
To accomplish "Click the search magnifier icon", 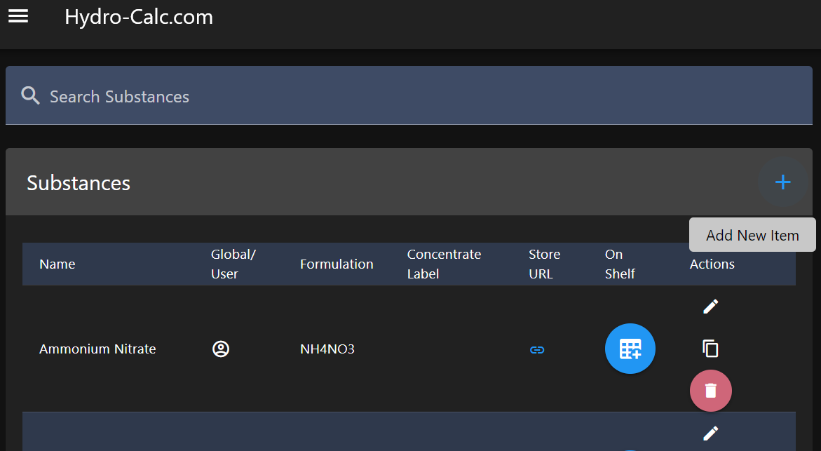I will pyautogui.click(x=30, y=95).
